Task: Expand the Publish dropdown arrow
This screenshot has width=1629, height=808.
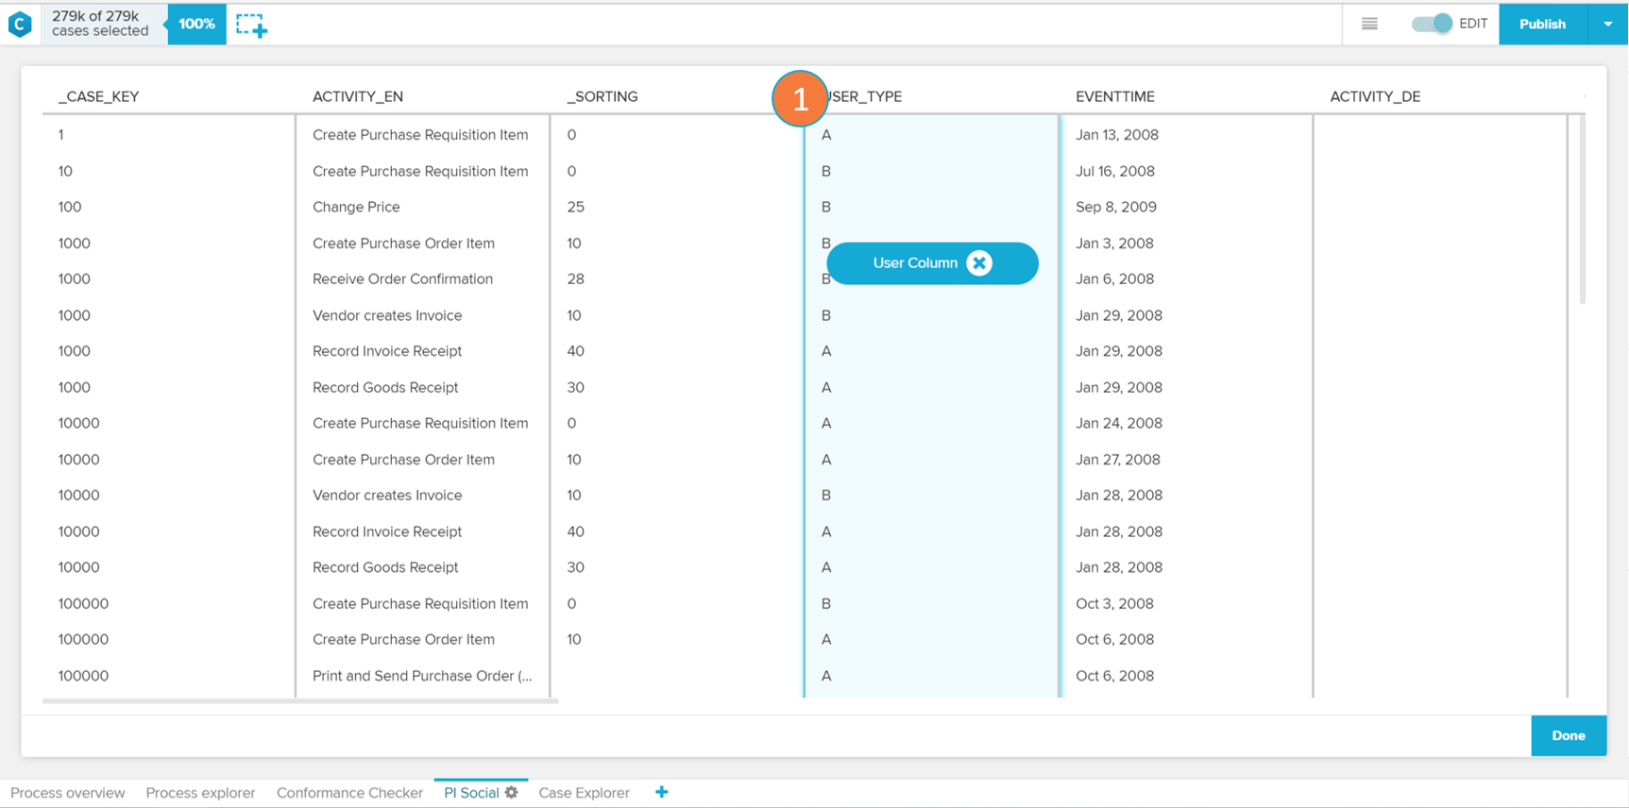Action: [x=1607, y=25]
